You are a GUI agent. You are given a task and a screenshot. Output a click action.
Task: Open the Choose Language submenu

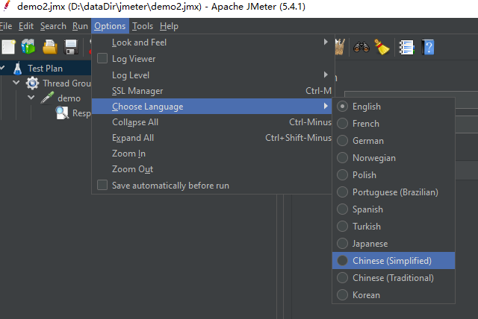pos(211,106)
